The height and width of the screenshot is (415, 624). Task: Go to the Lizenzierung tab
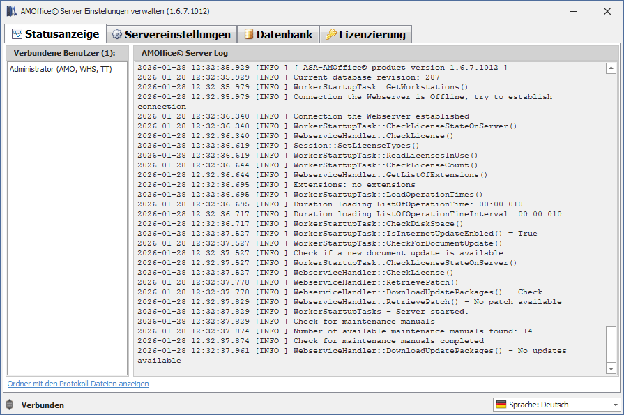(x=365, y=35)
